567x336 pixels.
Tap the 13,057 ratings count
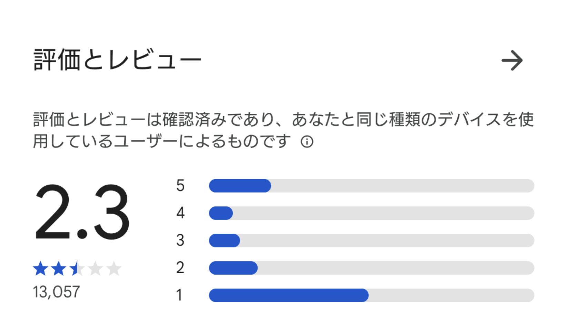[56, 292]
